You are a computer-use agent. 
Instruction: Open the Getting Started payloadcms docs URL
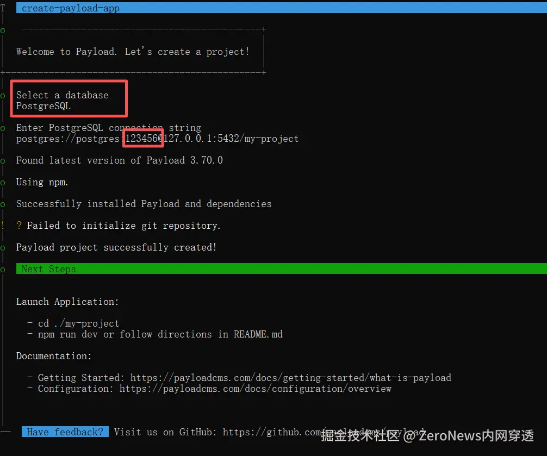point(290,378)
